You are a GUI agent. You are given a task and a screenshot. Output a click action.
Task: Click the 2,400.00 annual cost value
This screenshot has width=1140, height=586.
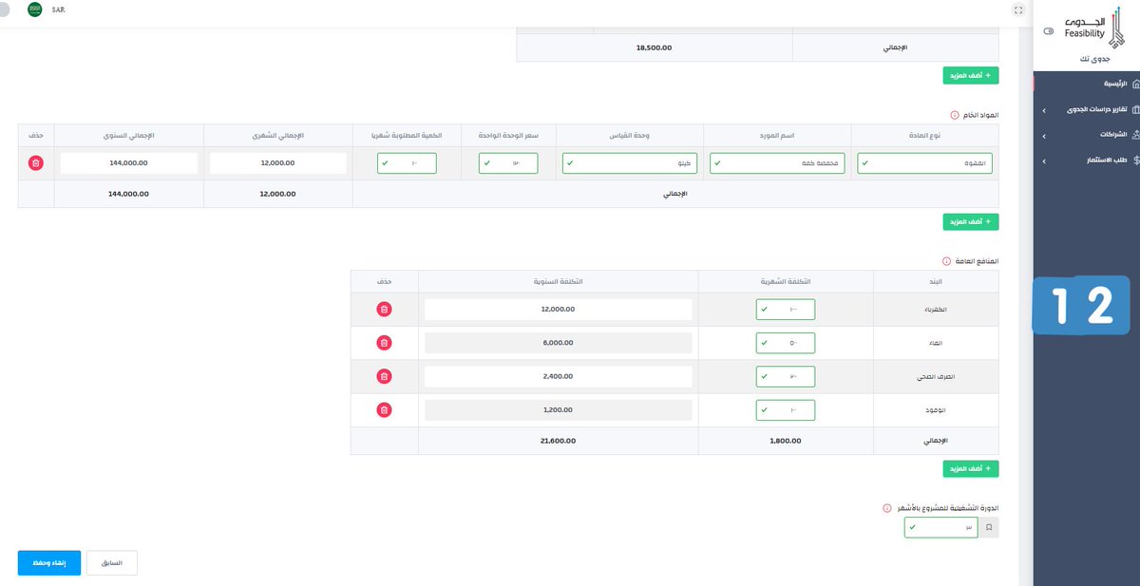point(559,377)
